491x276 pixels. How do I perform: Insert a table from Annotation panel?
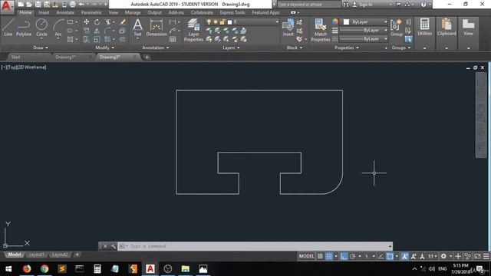tap(173, 39)
